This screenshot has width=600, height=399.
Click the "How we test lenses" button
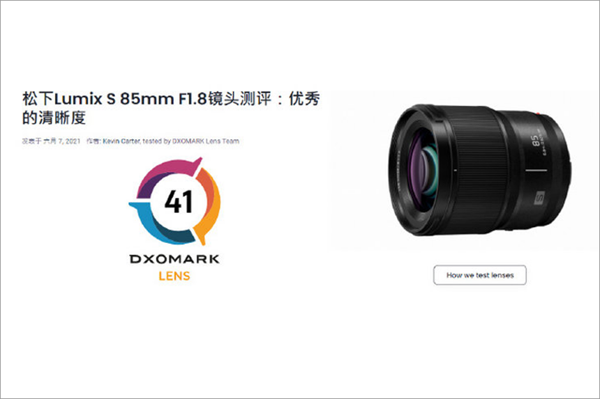click(479, 275)
